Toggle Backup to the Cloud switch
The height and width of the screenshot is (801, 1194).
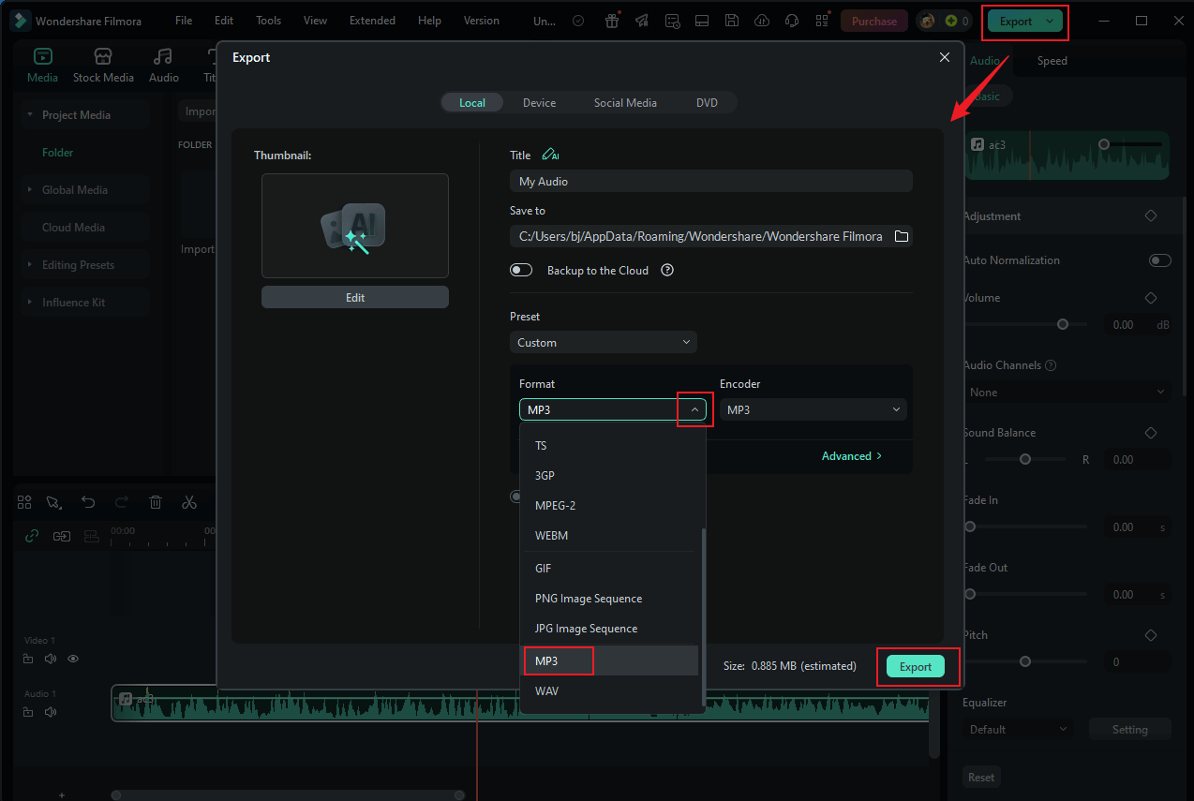[x=521, y=271]
